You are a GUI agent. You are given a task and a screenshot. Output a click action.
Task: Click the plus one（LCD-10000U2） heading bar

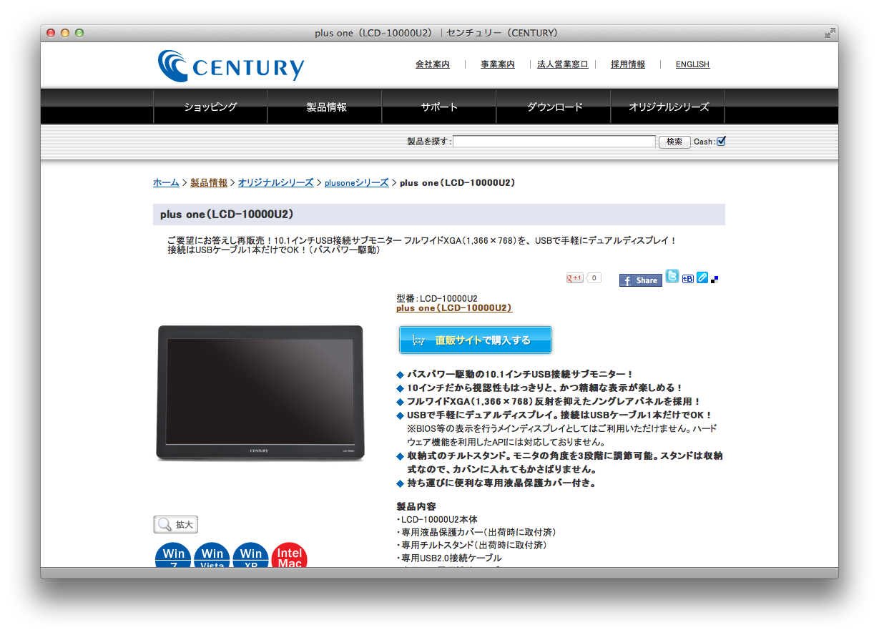coord(439,215)
